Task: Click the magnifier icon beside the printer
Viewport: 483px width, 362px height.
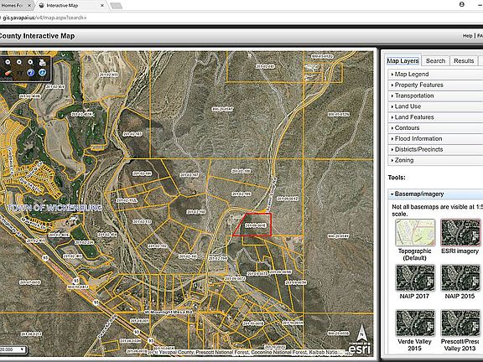Action: [x=30, y=63]
